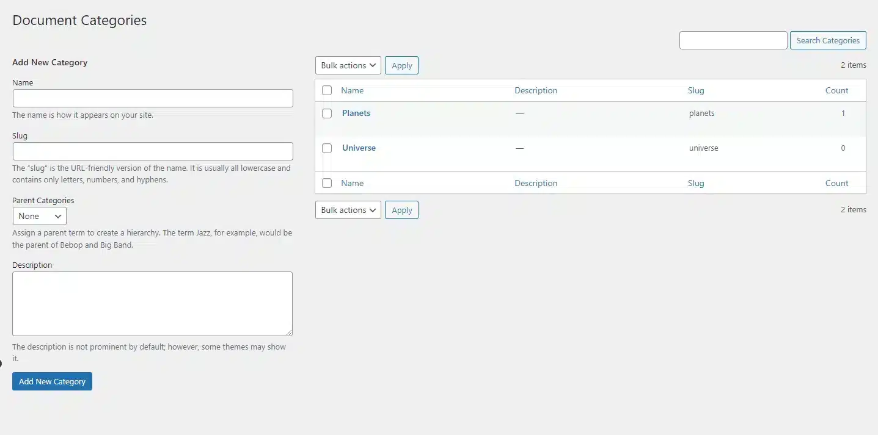The image size is (878, 435).
Task: Open the Universe category link
Action: tap(359, 148)
